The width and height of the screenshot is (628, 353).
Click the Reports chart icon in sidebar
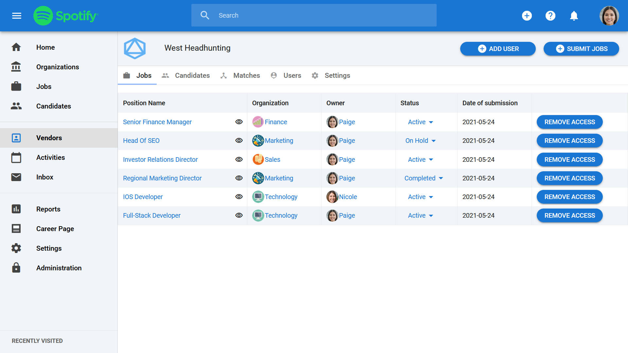click(16, 209)
